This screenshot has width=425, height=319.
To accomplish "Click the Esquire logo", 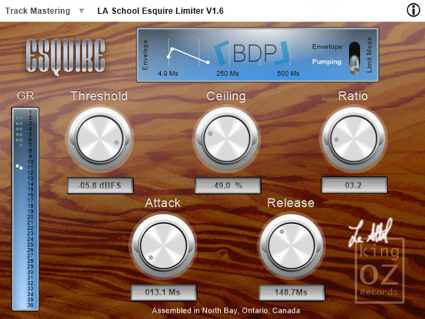I will click(x=66, y=56).
